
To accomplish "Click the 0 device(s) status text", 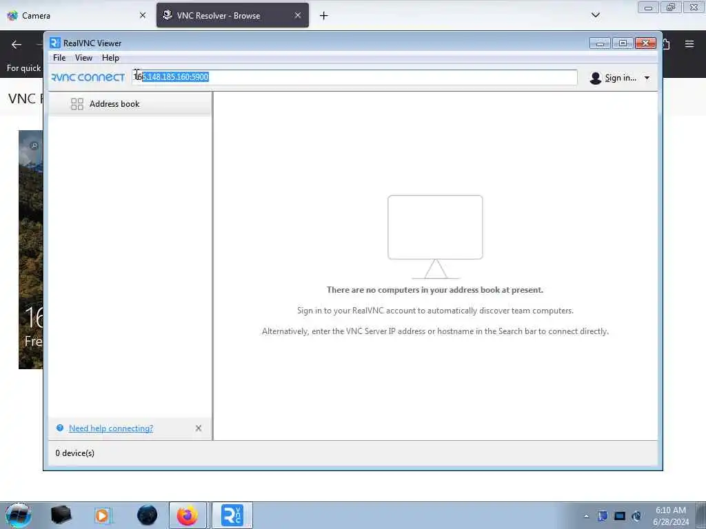I will pos(74,453).
